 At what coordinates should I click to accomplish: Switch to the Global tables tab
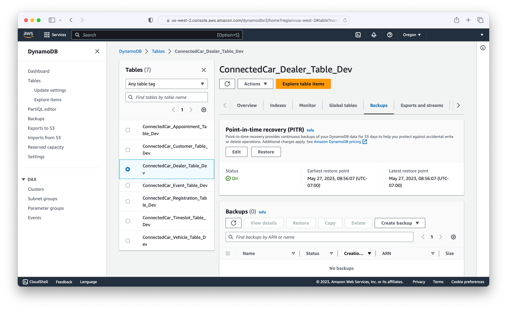coord(343,105)
